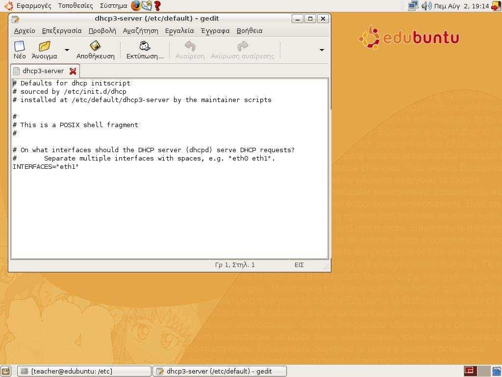Click the INTERFACES="eth1" line in editor
This screenshot has height=377, width=502.
(46, 167)
